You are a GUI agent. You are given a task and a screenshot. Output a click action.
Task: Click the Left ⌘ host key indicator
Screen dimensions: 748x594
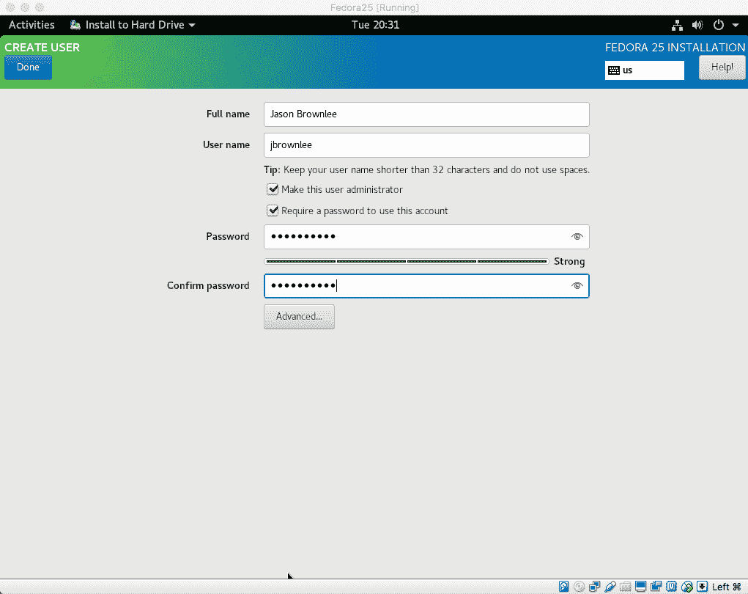click(726, 587)
